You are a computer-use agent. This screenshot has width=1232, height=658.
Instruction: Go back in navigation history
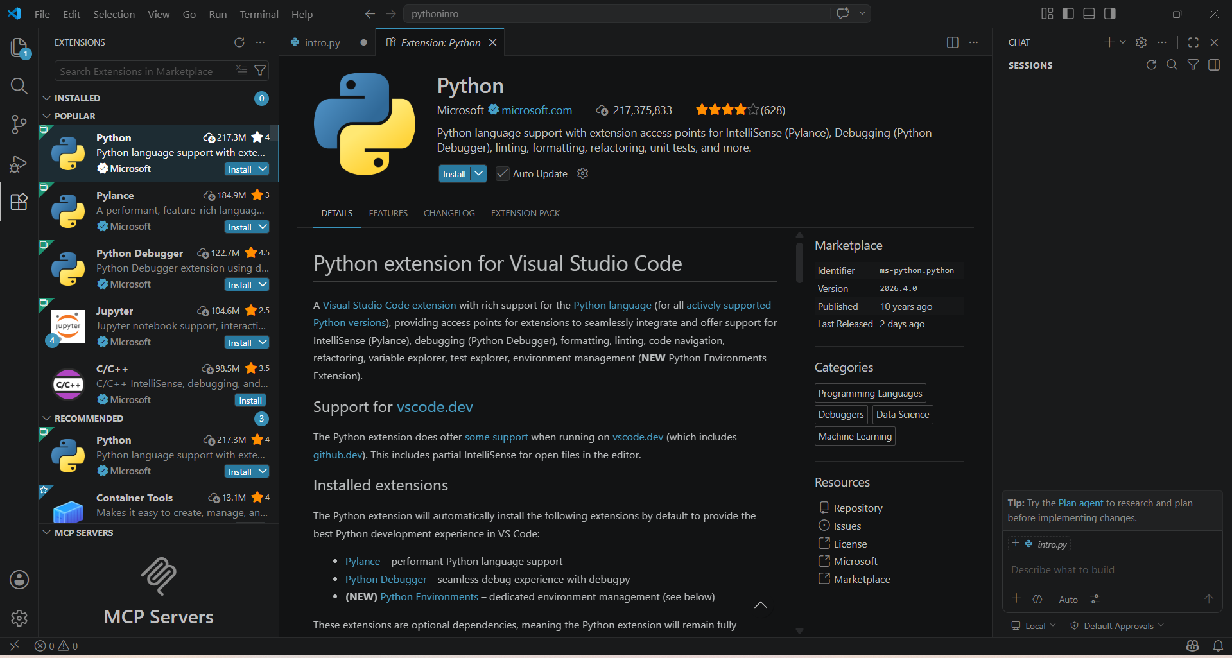pos(370,13)
